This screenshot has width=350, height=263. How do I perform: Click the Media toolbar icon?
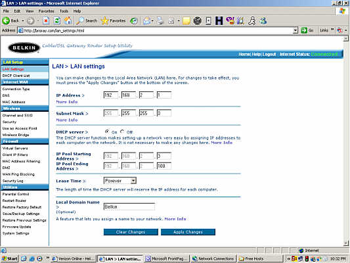(x=134, y=21)
